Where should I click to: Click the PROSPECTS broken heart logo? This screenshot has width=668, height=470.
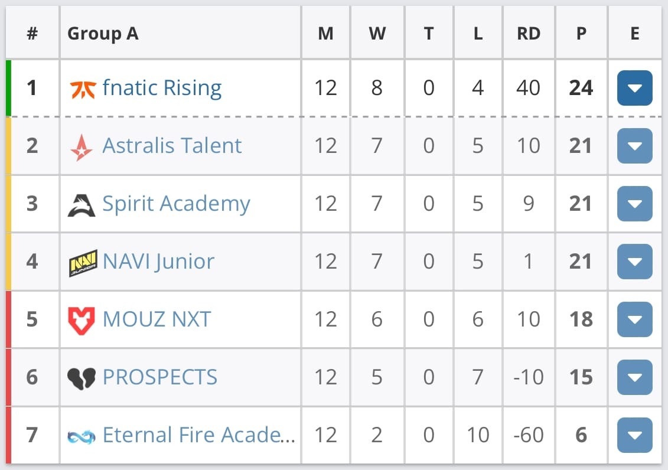pos(82,378)
